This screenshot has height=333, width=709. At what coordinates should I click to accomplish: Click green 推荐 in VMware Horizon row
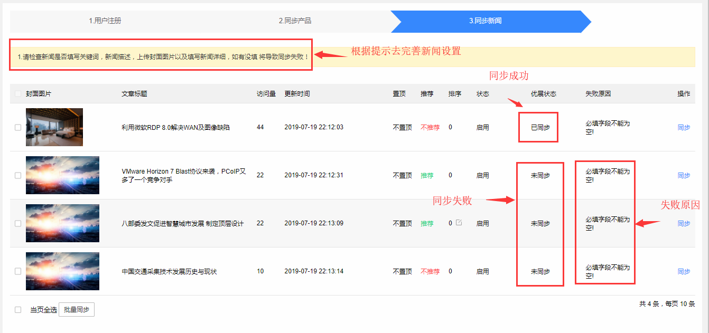(427, 175)
